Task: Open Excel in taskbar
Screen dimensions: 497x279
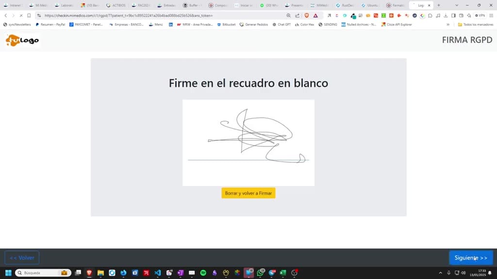Action: 283,273
